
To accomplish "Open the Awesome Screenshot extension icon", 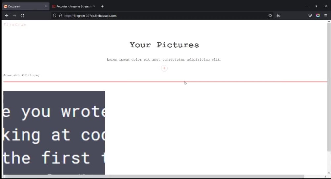I will click(278, 16).
